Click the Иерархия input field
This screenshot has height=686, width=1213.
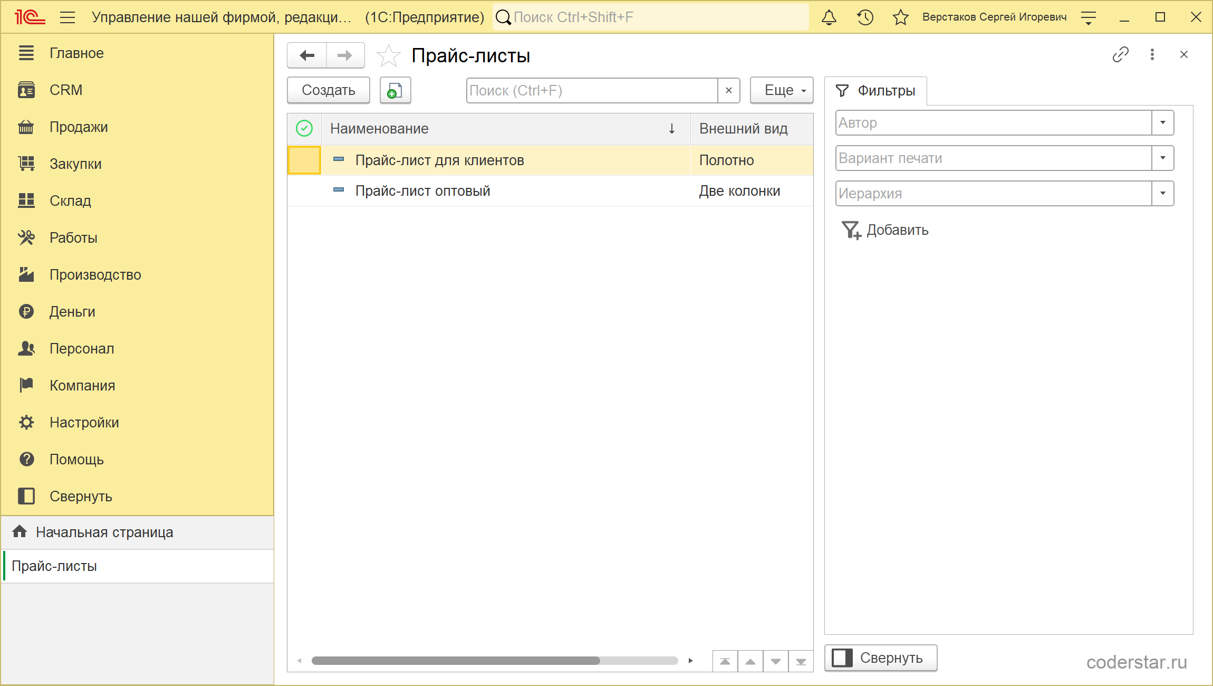tap(994, 194)
